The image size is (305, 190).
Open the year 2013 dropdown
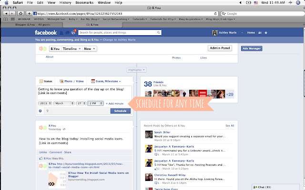pyautogui.click(x=45, y=104)
